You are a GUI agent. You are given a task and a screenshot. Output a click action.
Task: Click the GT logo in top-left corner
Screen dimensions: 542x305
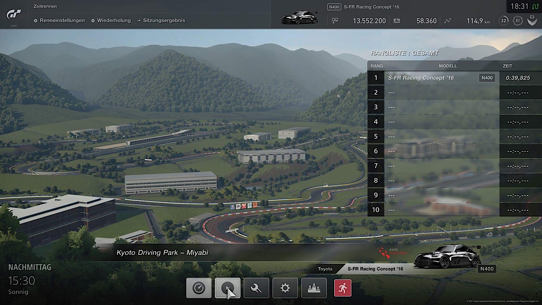click(x=14, y=14)
